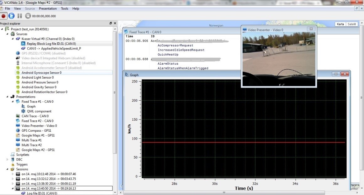Select the QML component item
The image size is (364, 195).
coord(39,111)
